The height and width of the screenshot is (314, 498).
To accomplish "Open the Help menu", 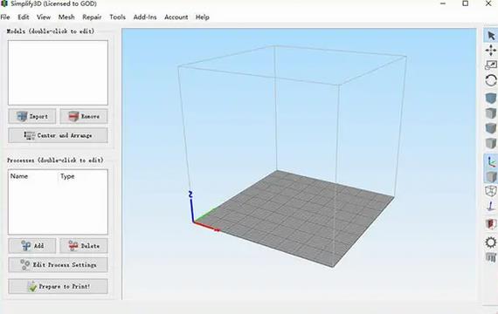I will (203, 17).
